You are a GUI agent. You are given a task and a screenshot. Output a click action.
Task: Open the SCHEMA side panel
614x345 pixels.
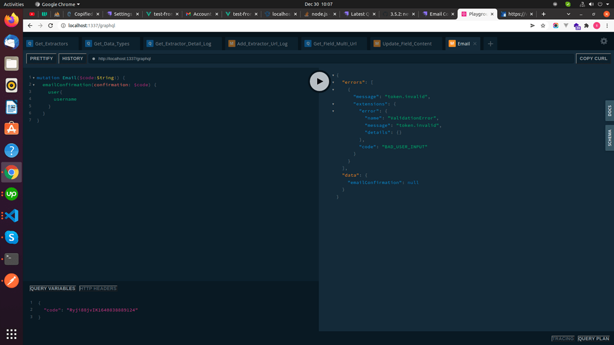pos(609,138)
